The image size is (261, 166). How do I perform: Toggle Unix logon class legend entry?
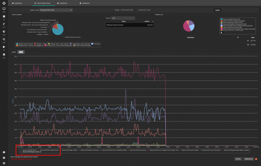point(95,44)
